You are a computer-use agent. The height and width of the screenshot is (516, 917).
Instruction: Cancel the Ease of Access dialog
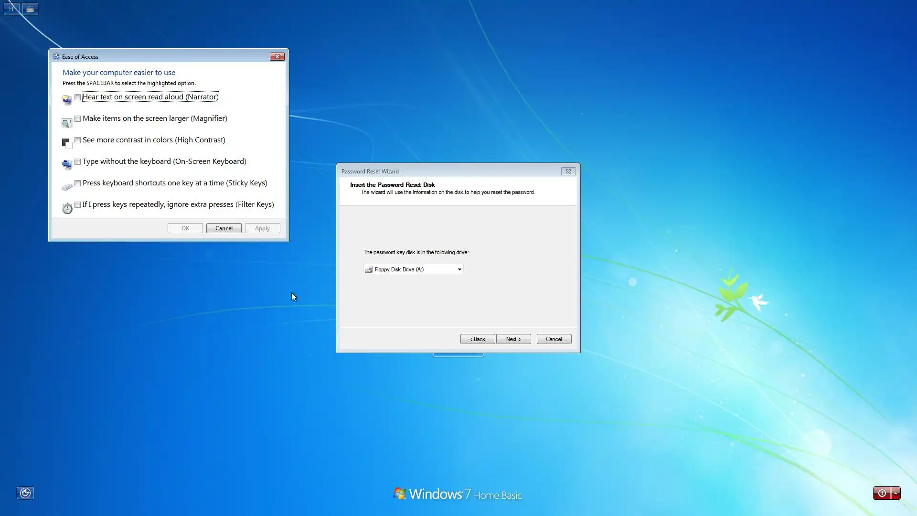tap(224, 228)
